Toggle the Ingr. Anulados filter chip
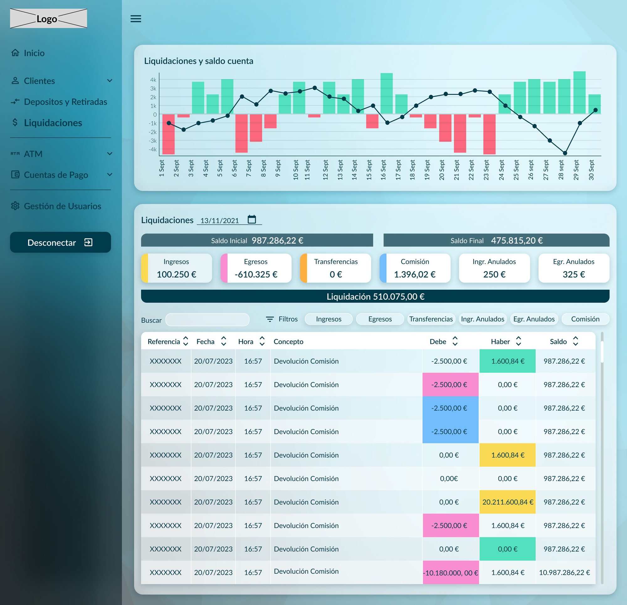627x605 pixels. tap(483, 319)
